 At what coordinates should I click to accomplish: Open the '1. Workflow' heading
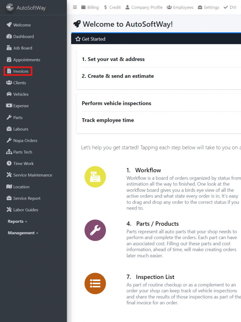pyautogui.click(x=144, y=170)
